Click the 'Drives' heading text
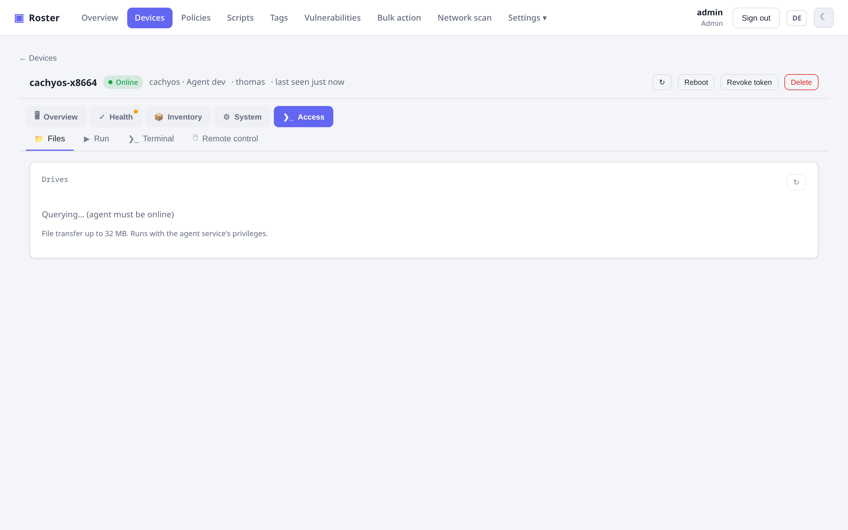848x530 pixels. (x=55, y=180)
